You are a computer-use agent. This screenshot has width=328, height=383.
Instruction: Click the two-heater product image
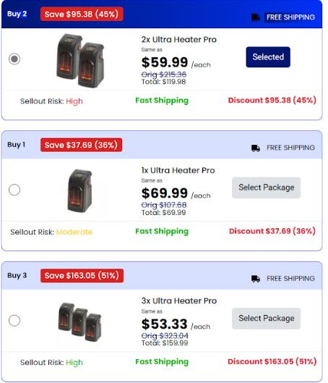80,61
